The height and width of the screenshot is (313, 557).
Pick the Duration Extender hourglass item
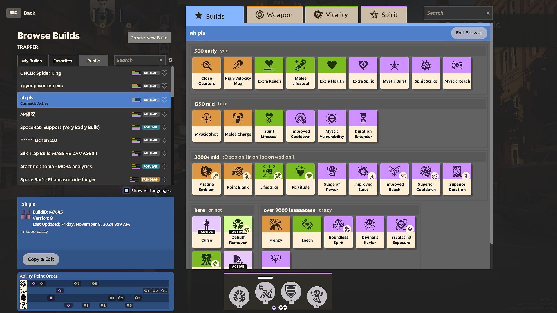click(363, 126)
